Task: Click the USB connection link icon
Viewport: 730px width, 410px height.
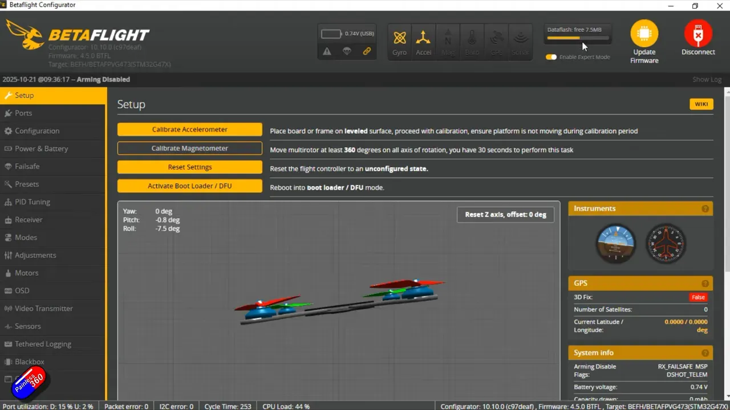Action: click(x=367, y=51)
